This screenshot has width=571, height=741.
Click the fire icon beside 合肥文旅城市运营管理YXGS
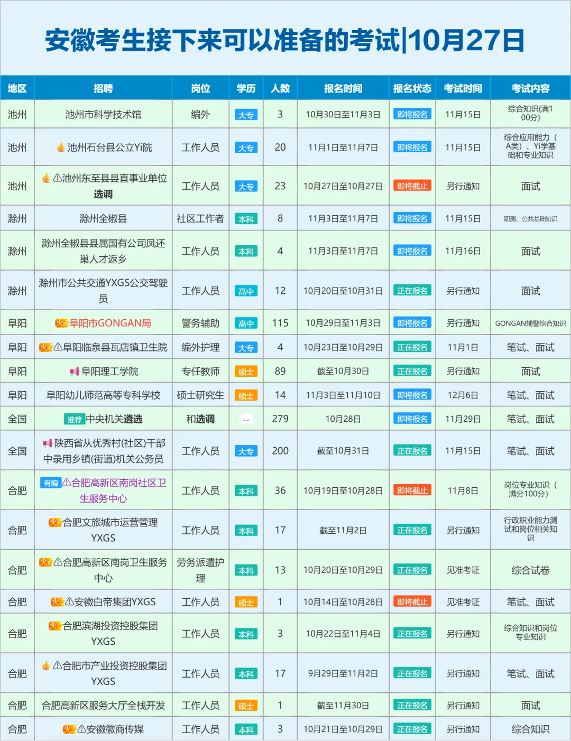[55, 523]
